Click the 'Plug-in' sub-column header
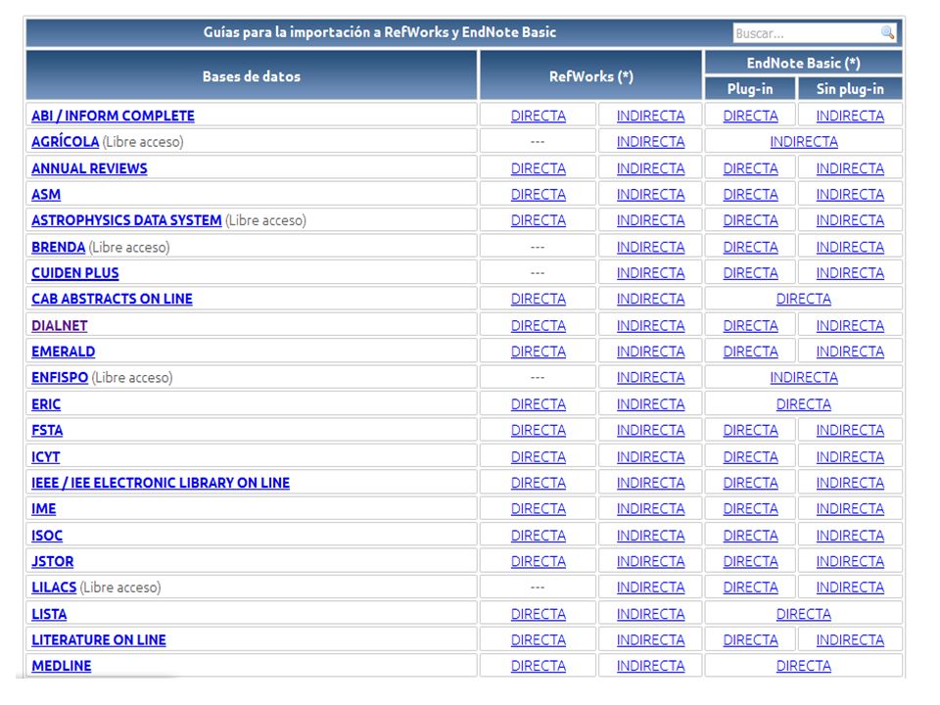 pos(750,89)
